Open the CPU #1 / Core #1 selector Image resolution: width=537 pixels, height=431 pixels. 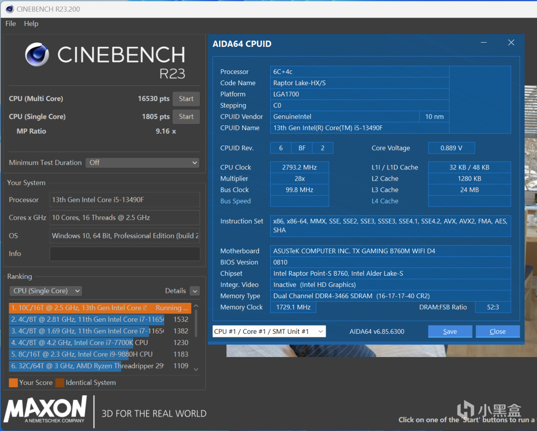pos(269,332)
